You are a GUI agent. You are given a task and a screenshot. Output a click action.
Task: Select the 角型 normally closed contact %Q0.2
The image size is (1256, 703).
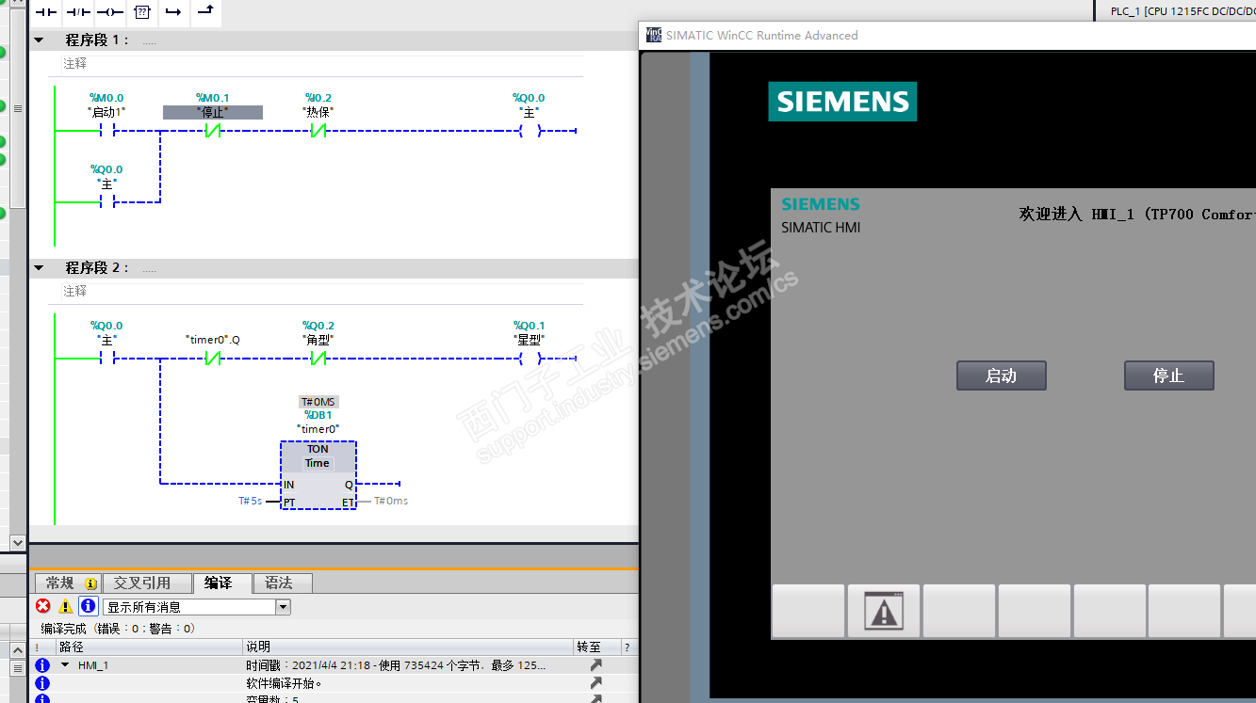(318, 359)
